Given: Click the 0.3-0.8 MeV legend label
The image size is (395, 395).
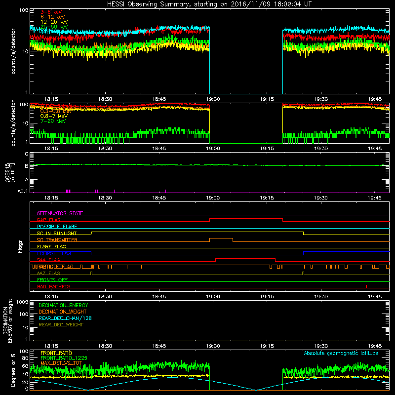Looking at the screenshot, I should coord(56,111).
